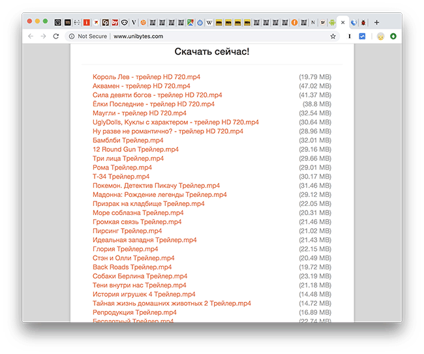This screenshot has width=424, height=354.
Task: Download 'Пирсинг Трейлер.mp4'
Action: (127, 231)
